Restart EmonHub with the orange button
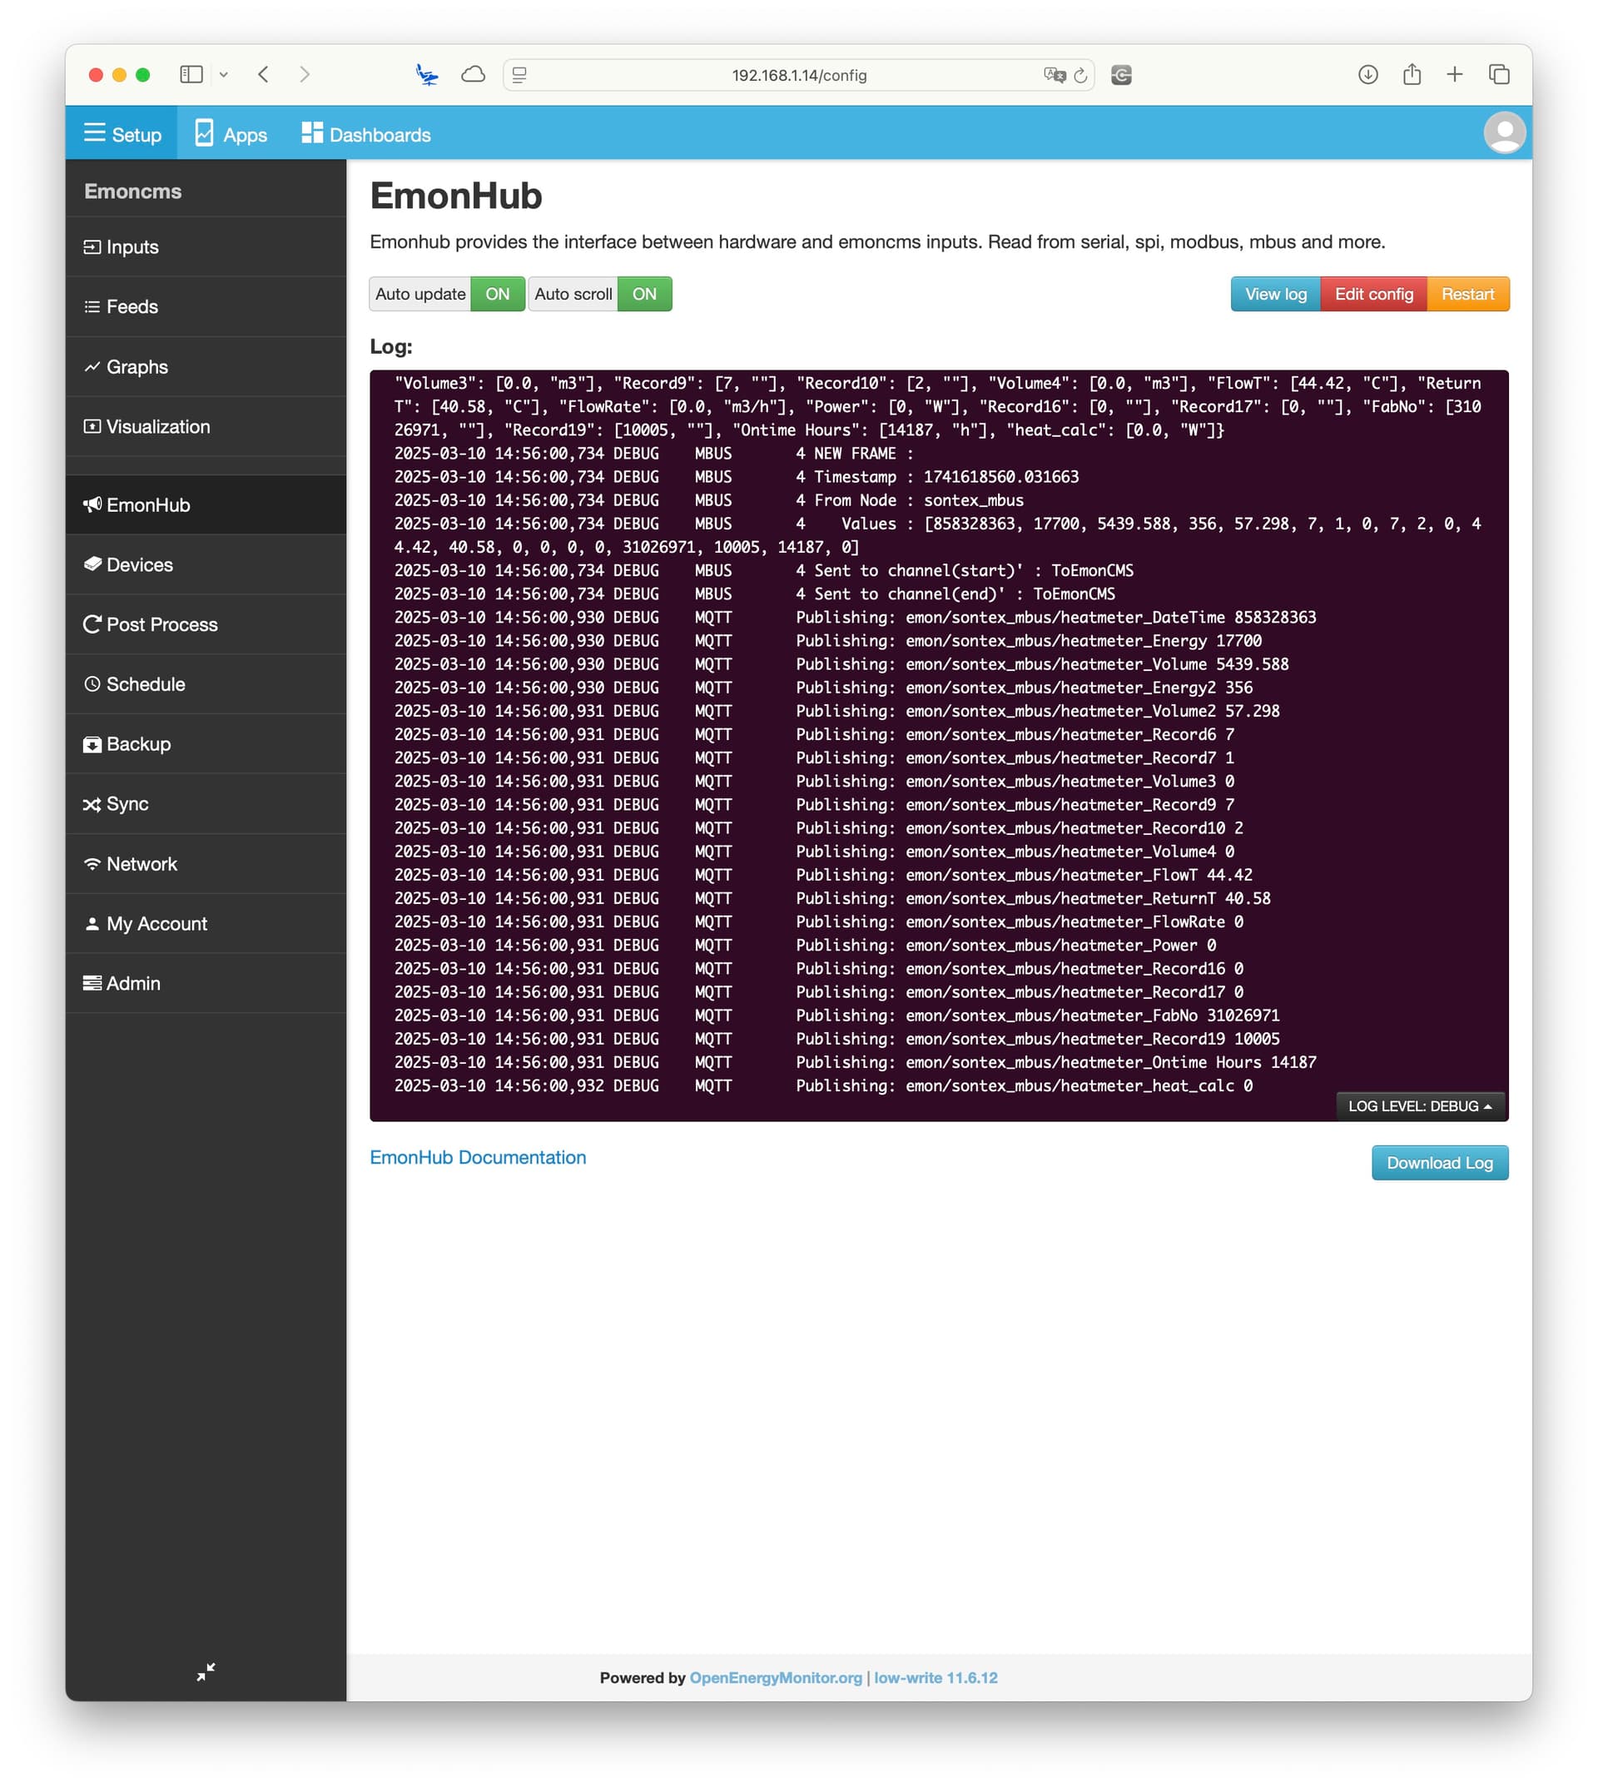Image resolution: width=1598 pixels, height=1788 pixels. (x=1467, y=293)
